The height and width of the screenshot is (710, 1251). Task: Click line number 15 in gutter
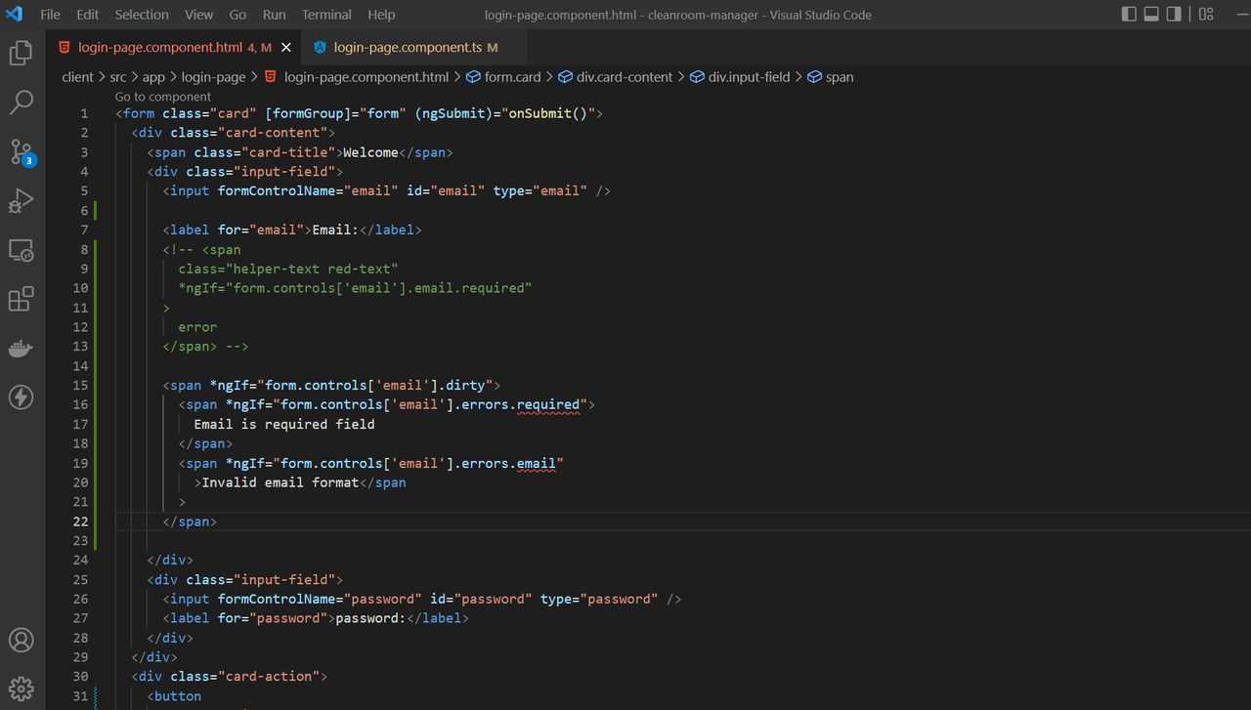tap(80, 385)
